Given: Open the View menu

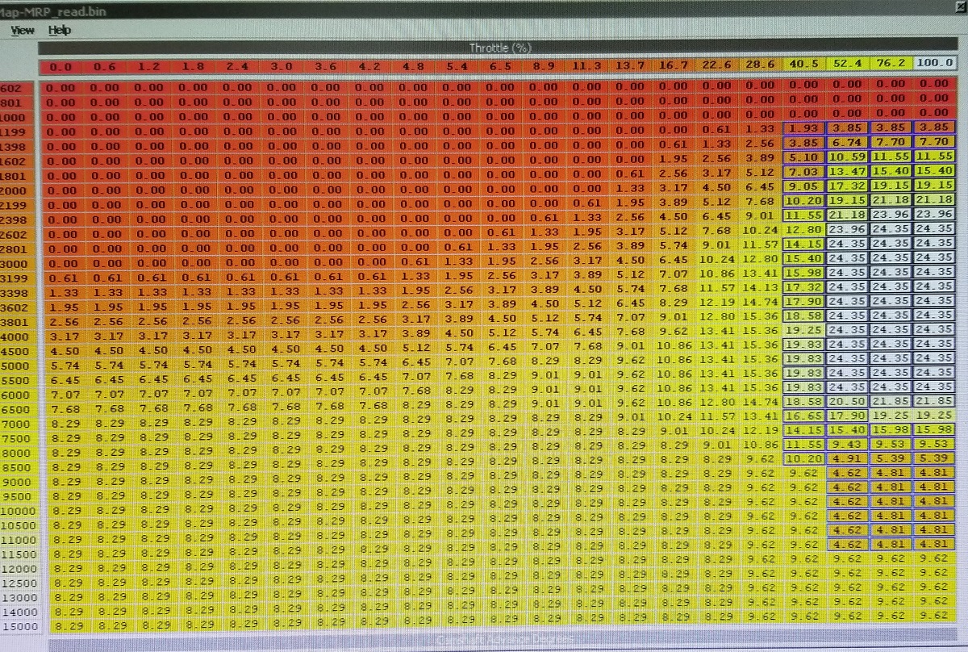Looking at the screenshot, I should pos(23,31).
